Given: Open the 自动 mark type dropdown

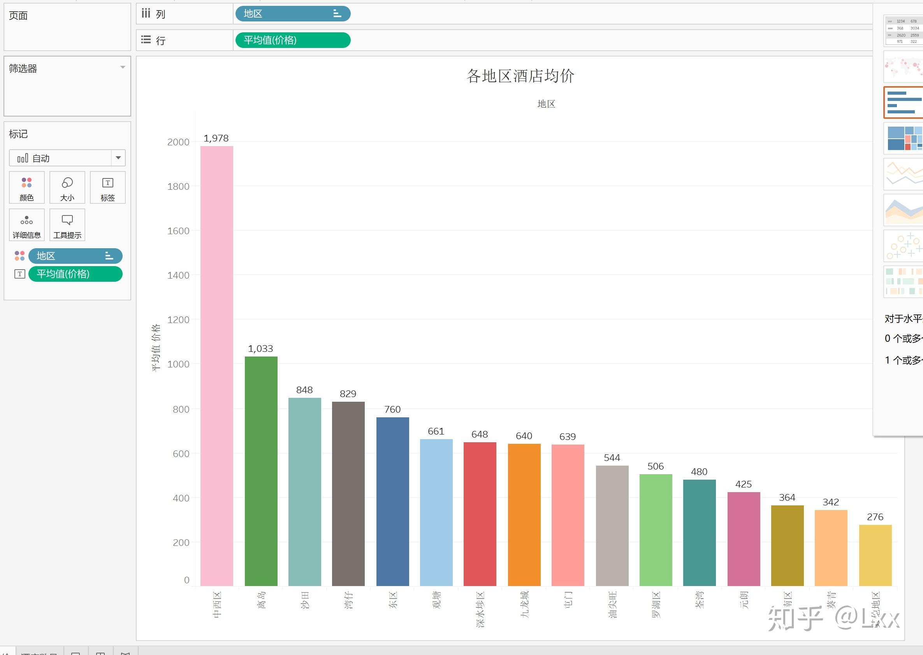Looking at the screenshot, I should [118, 158].
